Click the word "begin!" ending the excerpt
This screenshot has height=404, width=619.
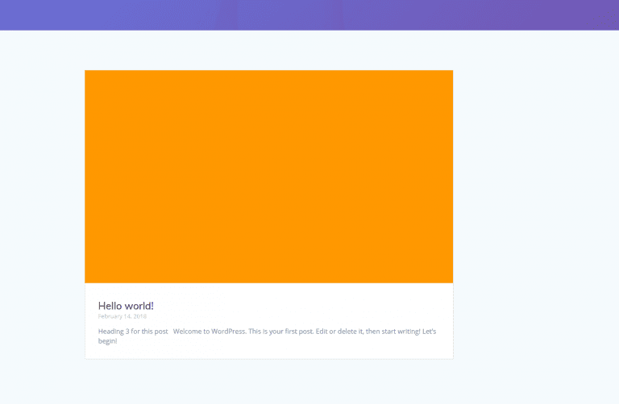point(107,341)
